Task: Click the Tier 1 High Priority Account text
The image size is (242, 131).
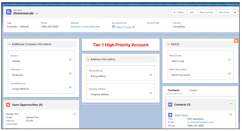Action: click(x=121, y=45)
